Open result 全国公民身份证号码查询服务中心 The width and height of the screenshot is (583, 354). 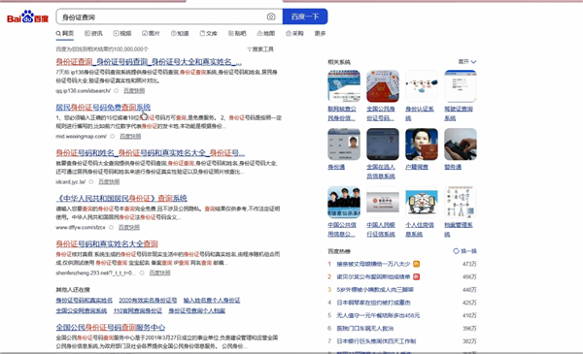[x=111, y=327]
